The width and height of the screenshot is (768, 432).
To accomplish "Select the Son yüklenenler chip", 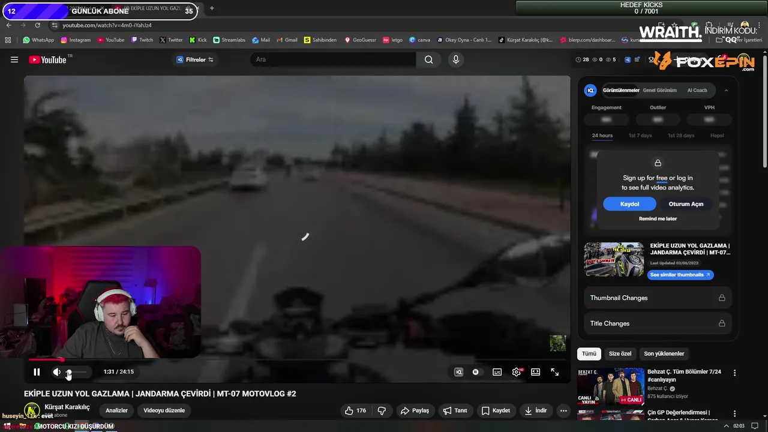I will click(x=664, y=353).
